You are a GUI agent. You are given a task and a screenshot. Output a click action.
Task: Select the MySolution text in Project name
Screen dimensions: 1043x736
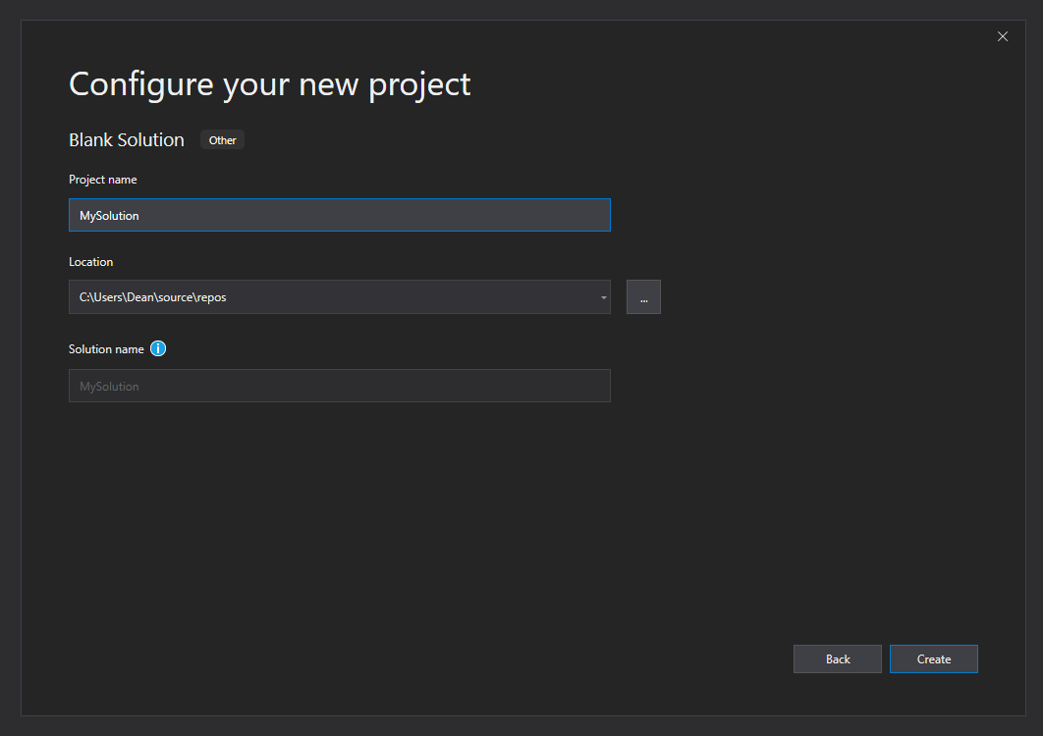(109, 215)
